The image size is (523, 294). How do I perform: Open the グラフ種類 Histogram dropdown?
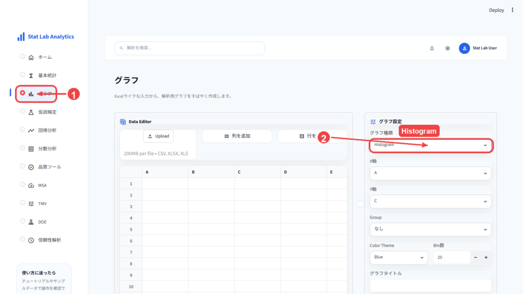click(x=430, y=145)
